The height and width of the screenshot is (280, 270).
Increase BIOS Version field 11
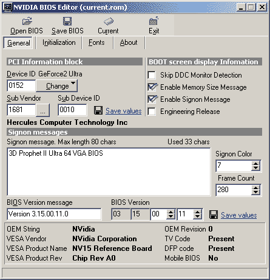(x=197, y=212)
